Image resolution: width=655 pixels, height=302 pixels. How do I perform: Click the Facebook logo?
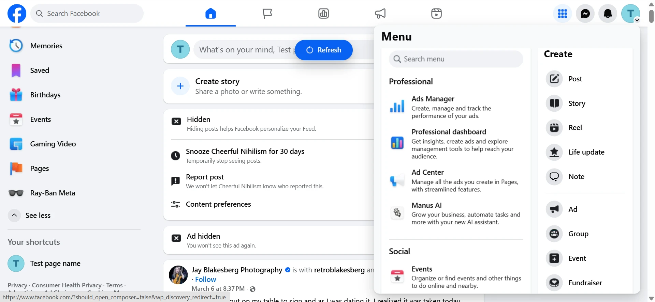pos(17,14)
